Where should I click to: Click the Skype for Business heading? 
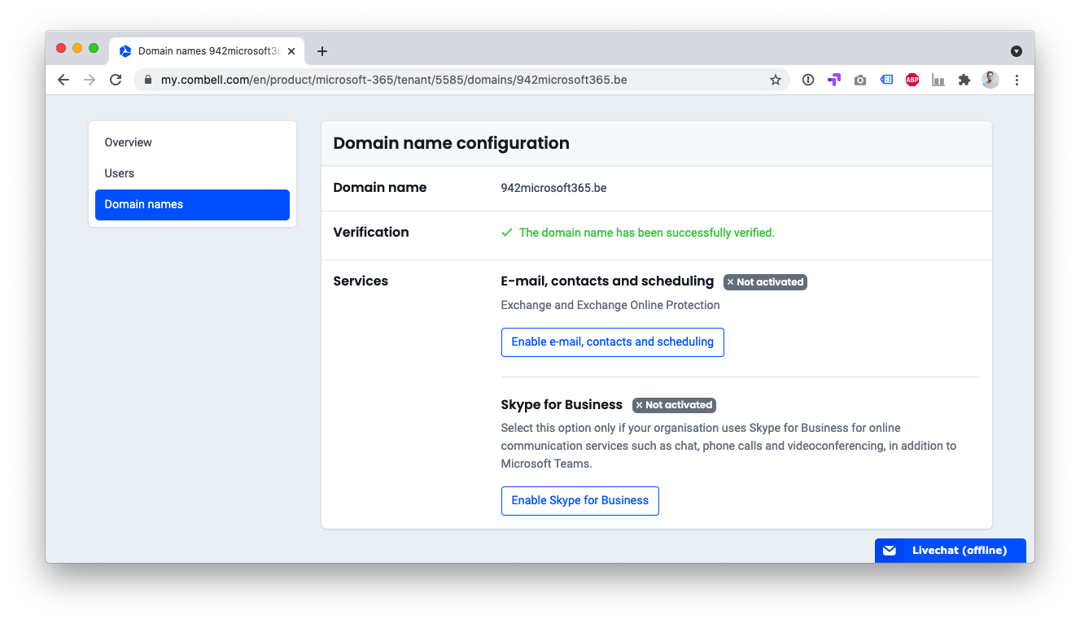[562, 404]
